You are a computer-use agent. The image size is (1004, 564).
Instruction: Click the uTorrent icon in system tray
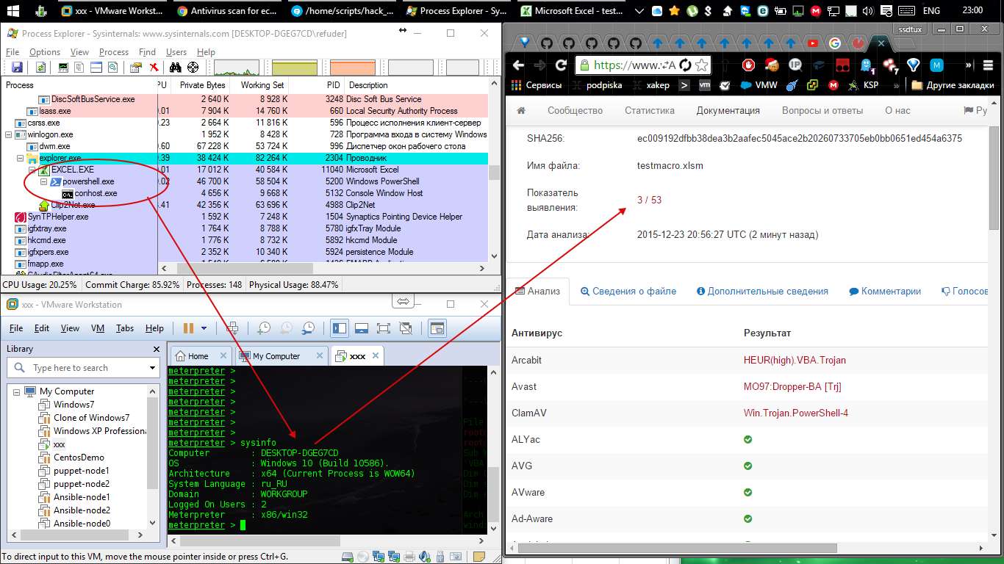click(692, 11)
